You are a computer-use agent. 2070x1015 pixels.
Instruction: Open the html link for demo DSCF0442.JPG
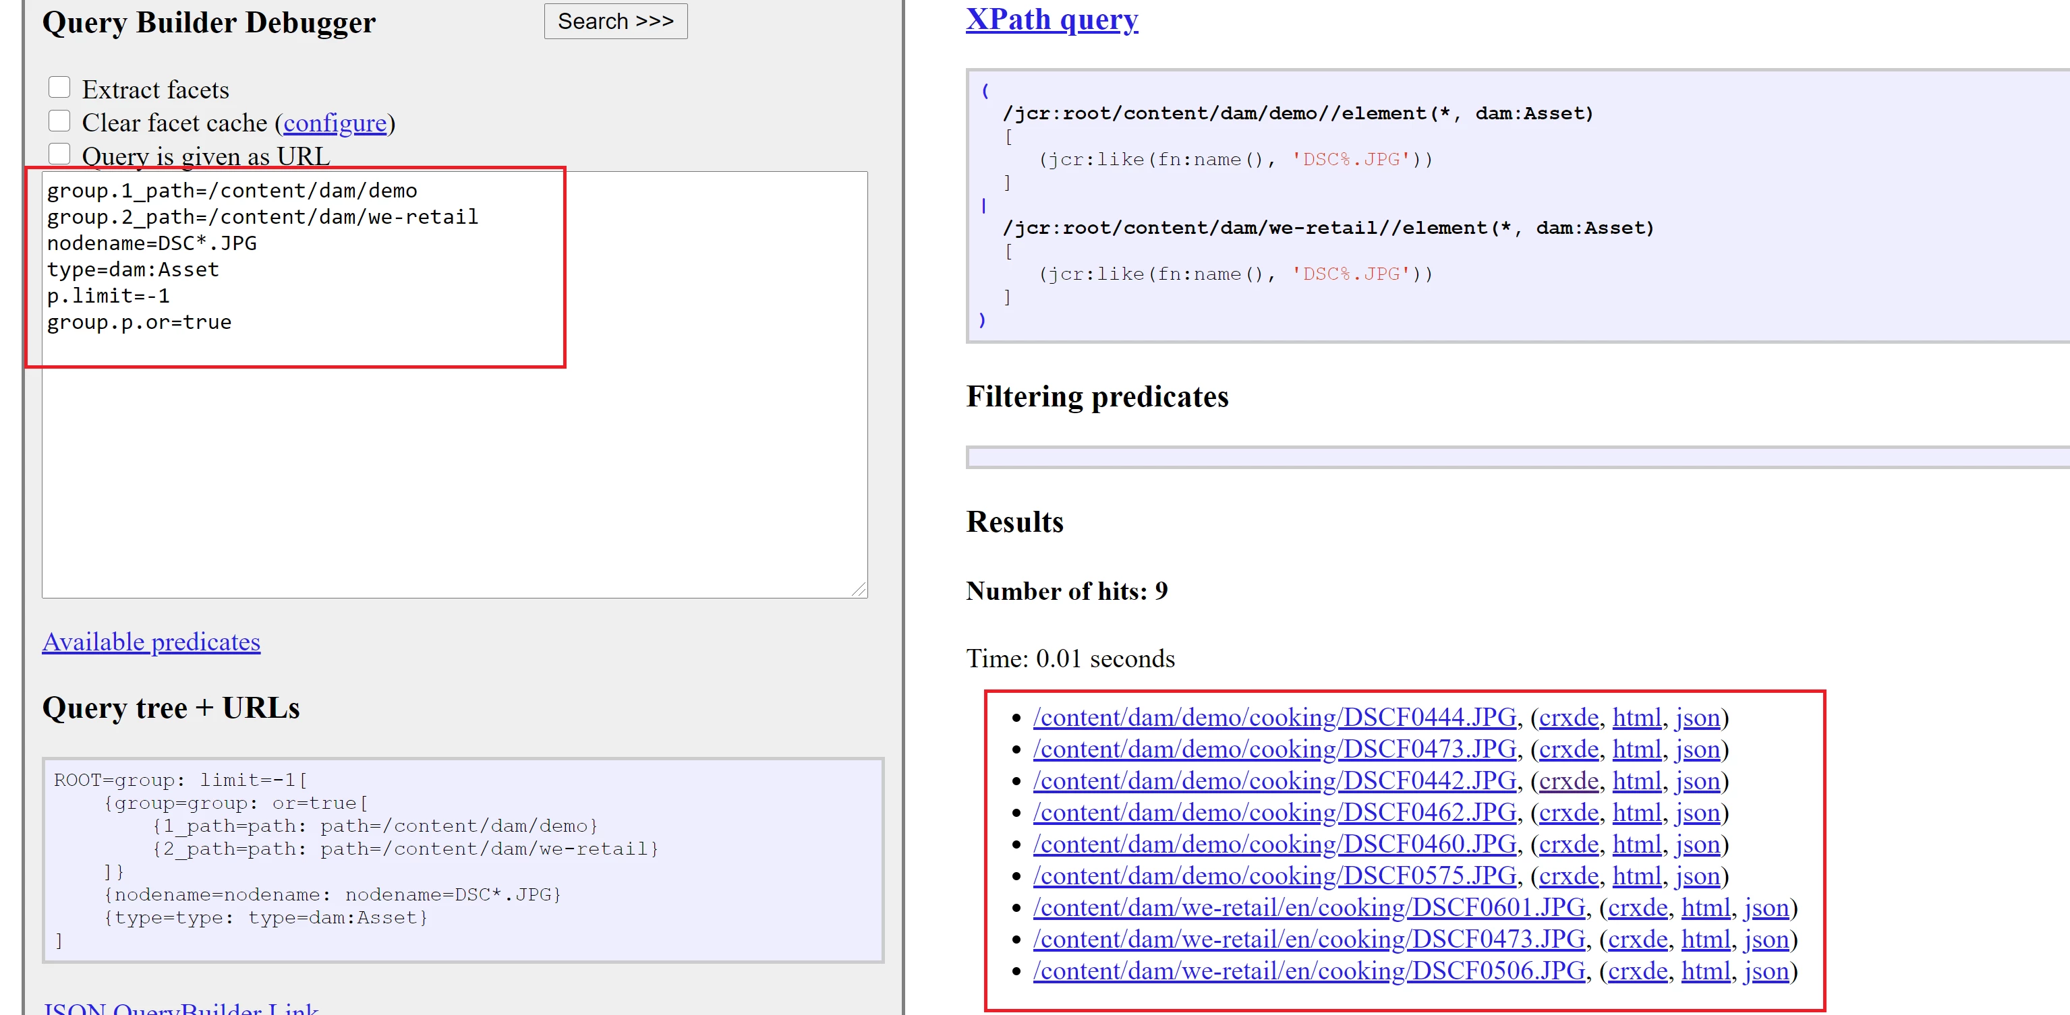tap(1636, 780)
